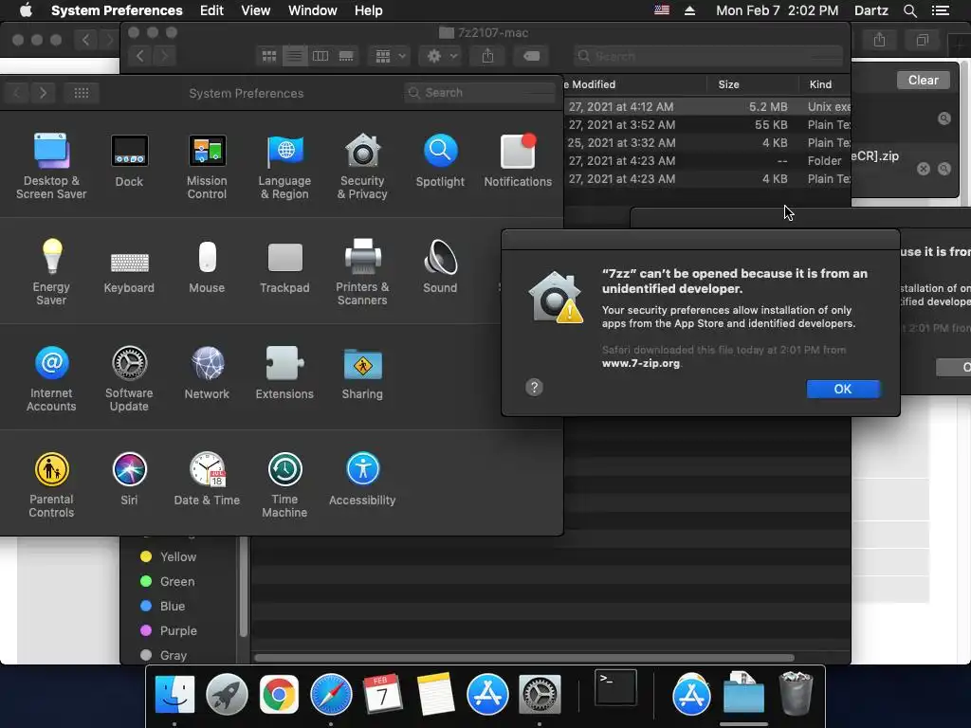Open Energy Saver preferences

click(51, 272)
